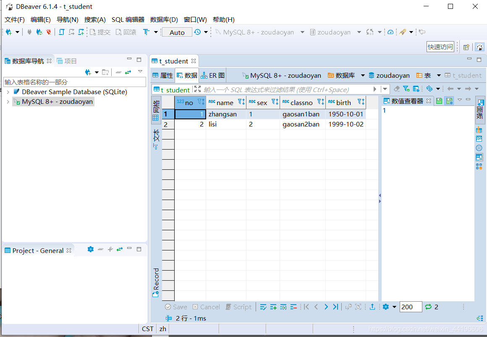Image resolution: width=487 pixels, height=337 pixels.
Task: Click the navigator filter input for table names
Action: click(75, 82)
